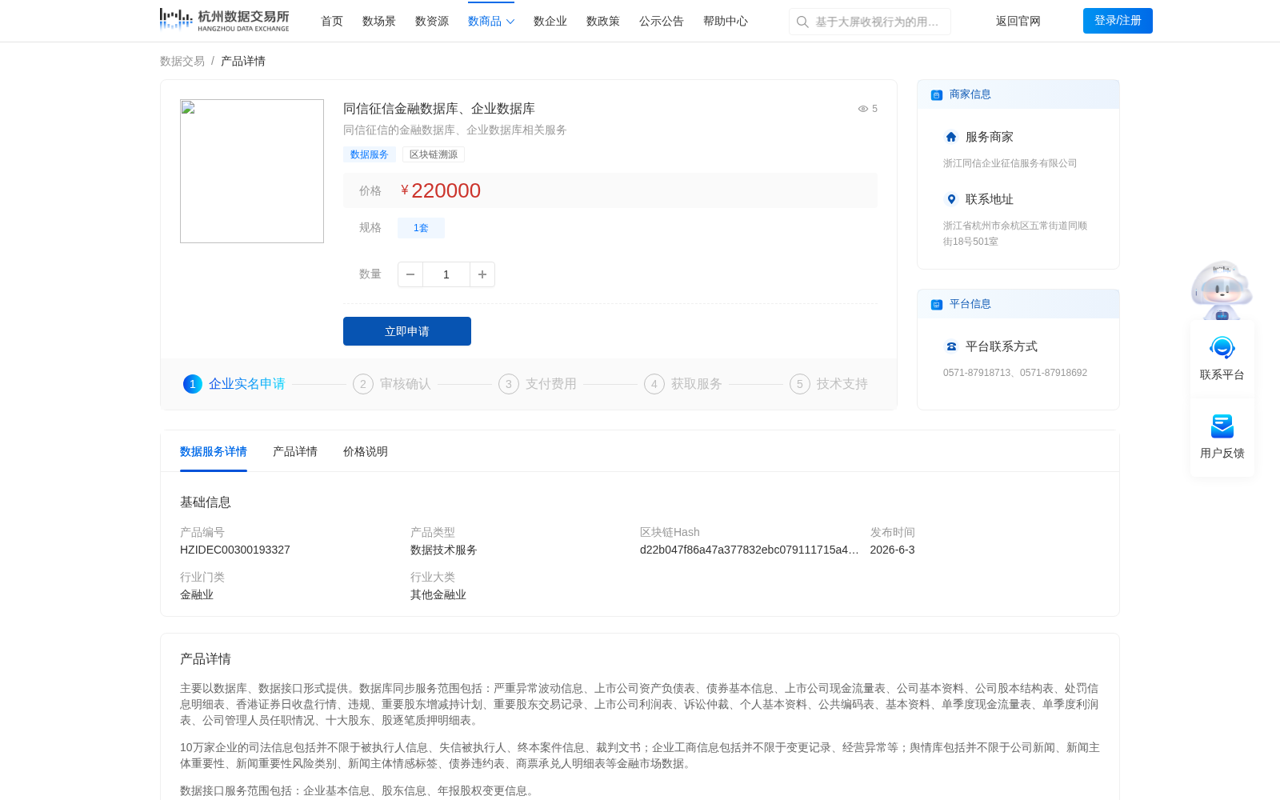Click publish date 2026-6-3
Viewport: 1280px width, 800px height.
pos(893,550)
